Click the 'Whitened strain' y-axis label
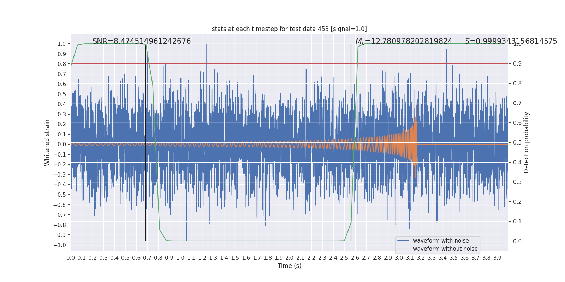The image size is (565, 282). click(47, 142)
